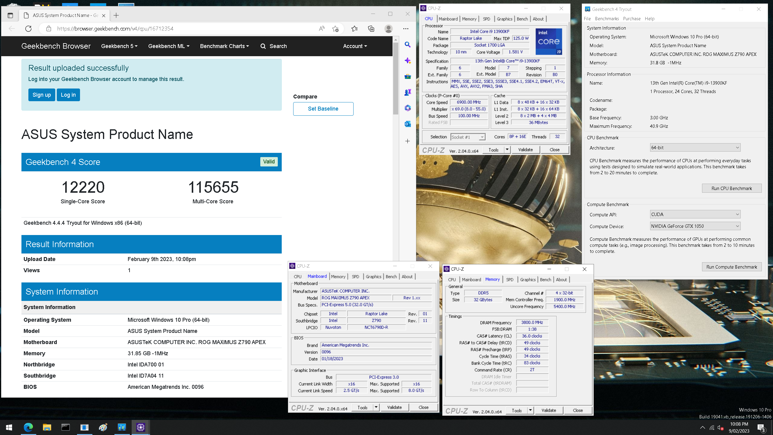Open the Compute API CUDA dropdown
This screenshot has width=773, height=435.
(x=695, y=214)
